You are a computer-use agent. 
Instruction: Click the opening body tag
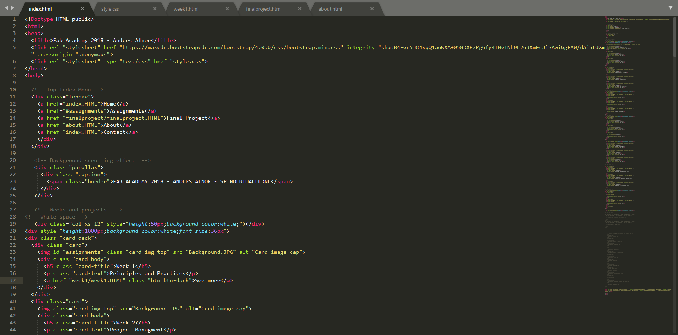tap(34, 76)
